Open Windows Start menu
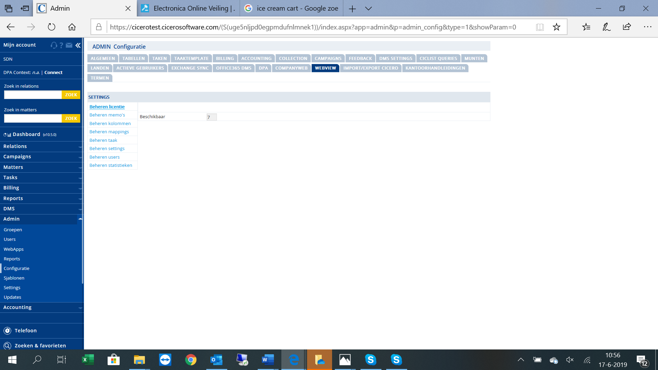This screenshot has width=658, height=370. [12, 360]
